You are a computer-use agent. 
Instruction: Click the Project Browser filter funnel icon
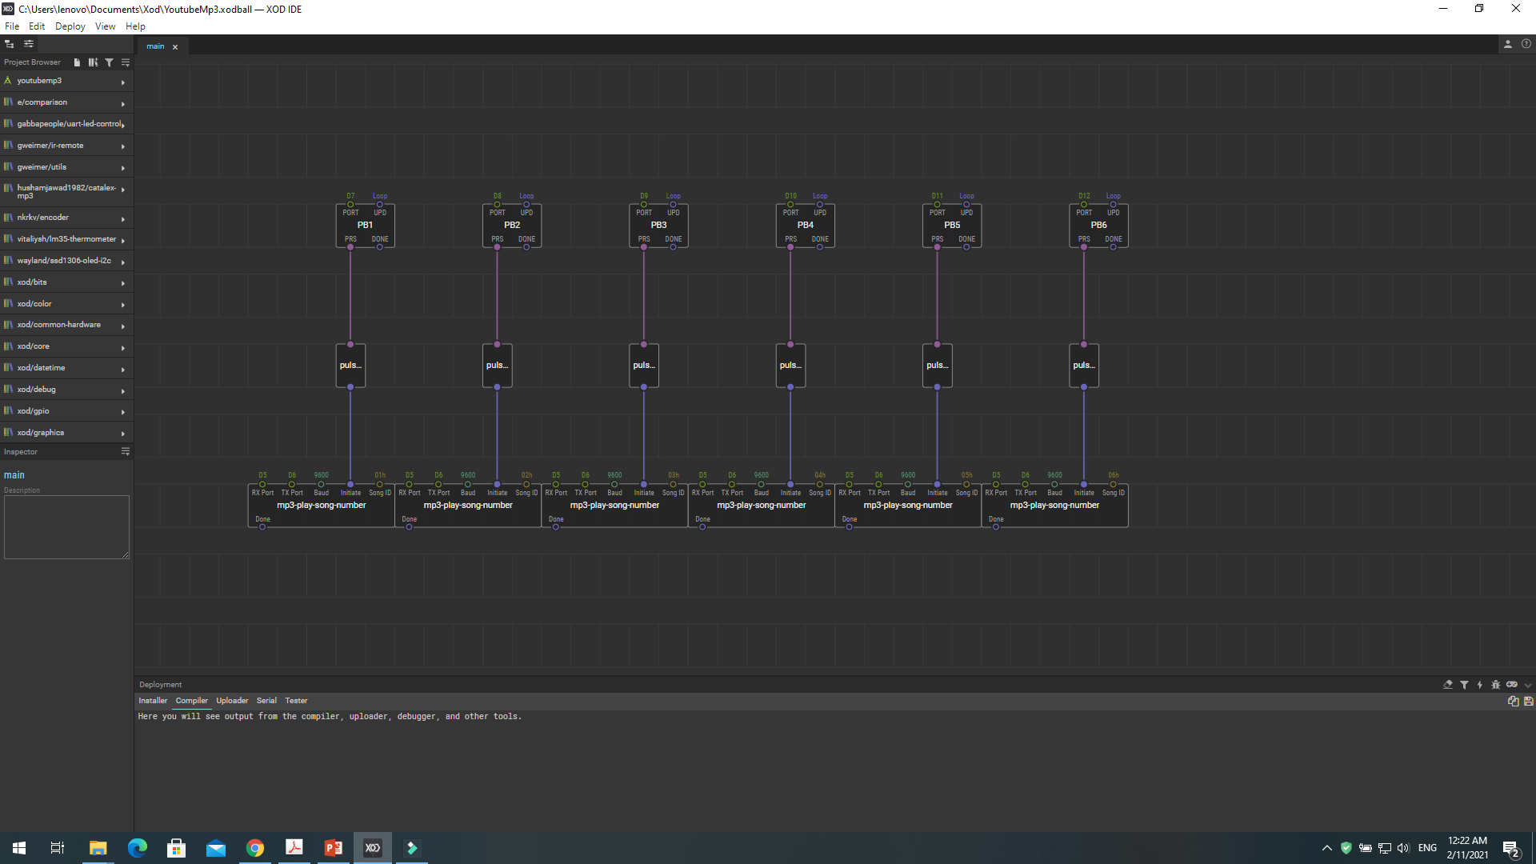tap(109, 62)
